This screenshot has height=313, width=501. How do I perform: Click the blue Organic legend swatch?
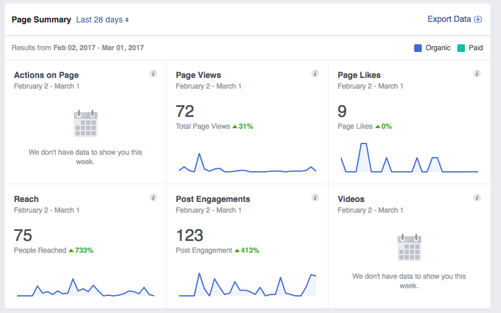point(418,48)
